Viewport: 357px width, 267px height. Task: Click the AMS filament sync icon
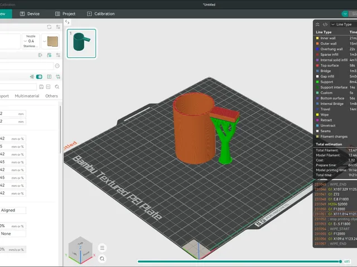[x=49, y=55]
